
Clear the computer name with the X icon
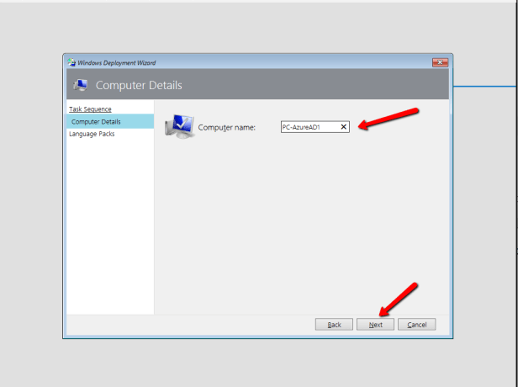(x=343, y=127)
